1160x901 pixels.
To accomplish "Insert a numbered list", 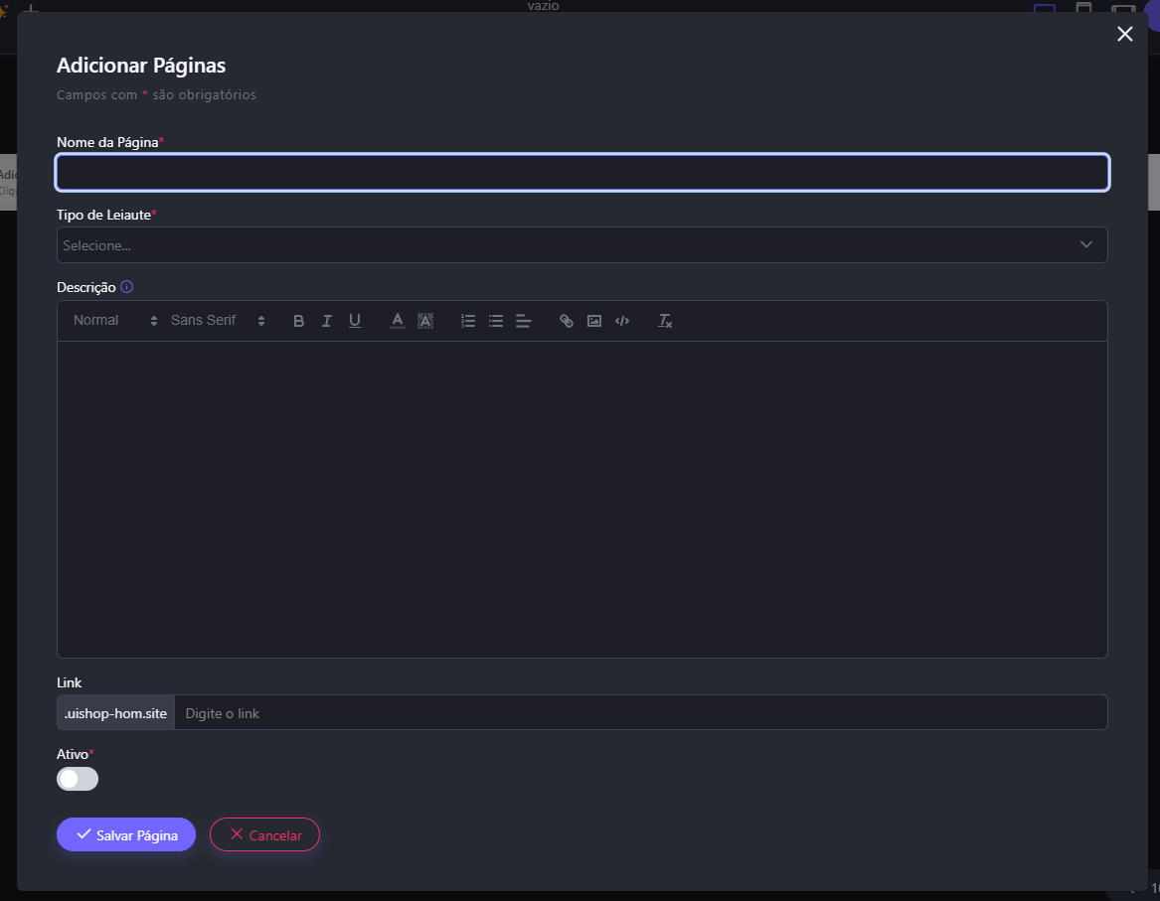I will [468, 321].
